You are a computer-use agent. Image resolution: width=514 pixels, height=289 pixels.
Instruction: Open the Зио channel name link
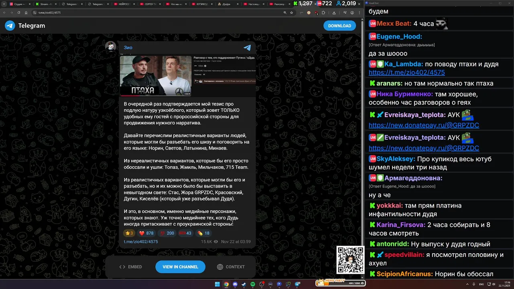(128, 47)
